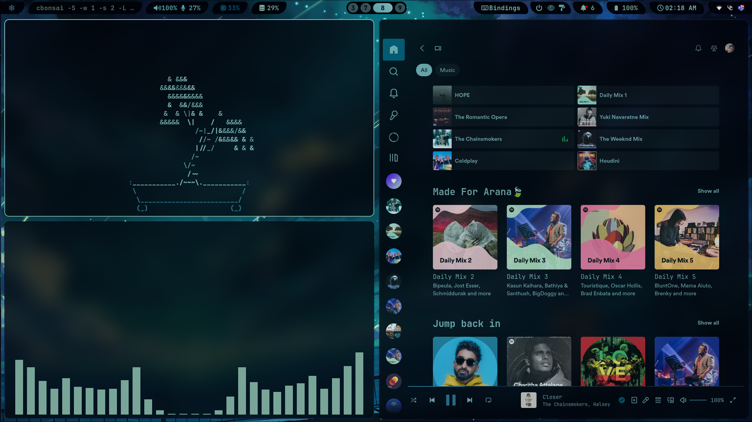Toggle the eye icon in the top bar
Screen dimensions: 752x422
click(551, 8)
